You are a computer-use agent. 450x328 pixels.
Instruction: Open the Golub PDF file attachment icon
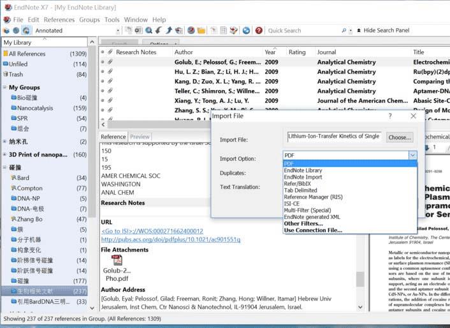(117, 260)
